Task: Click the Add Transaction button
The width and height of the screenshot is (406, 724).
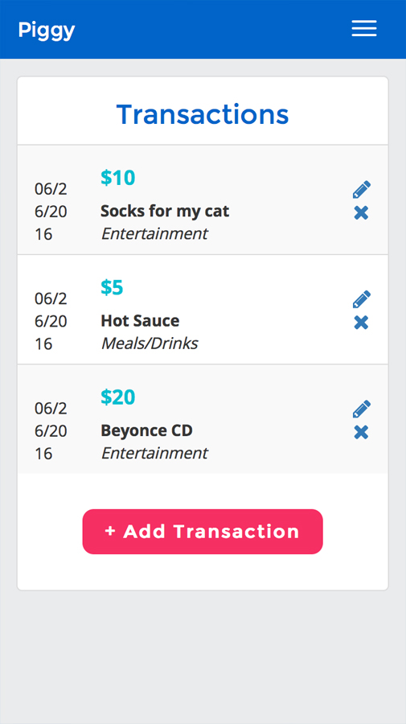Action: 203,532
